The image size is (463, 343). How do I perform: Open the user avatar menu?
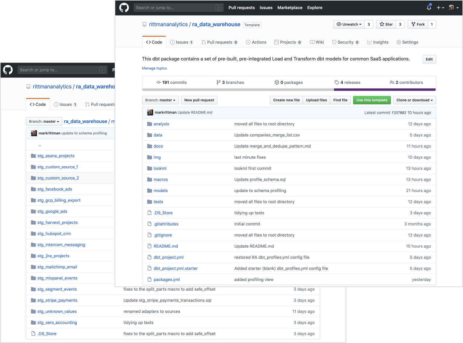pyautogui.click(x=453, y=8)
